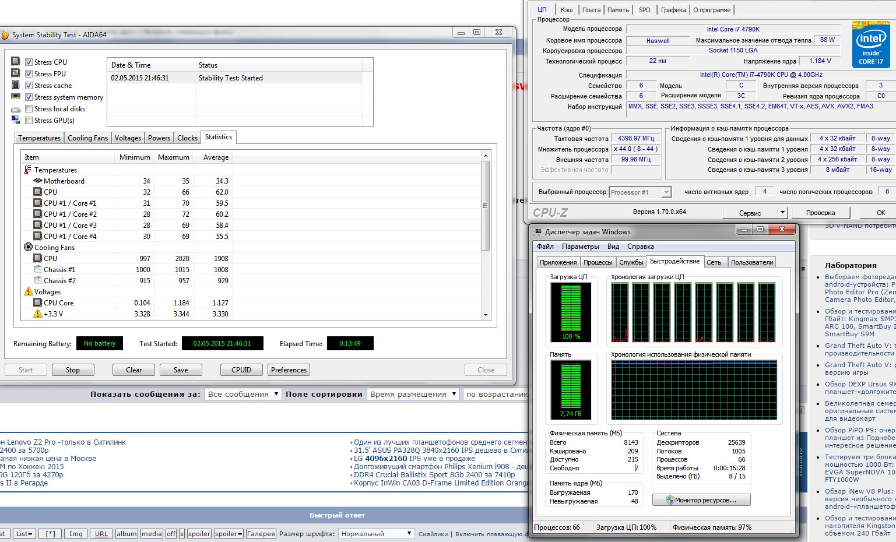Uncheck Stress cache checkbox

coord(29,85)
